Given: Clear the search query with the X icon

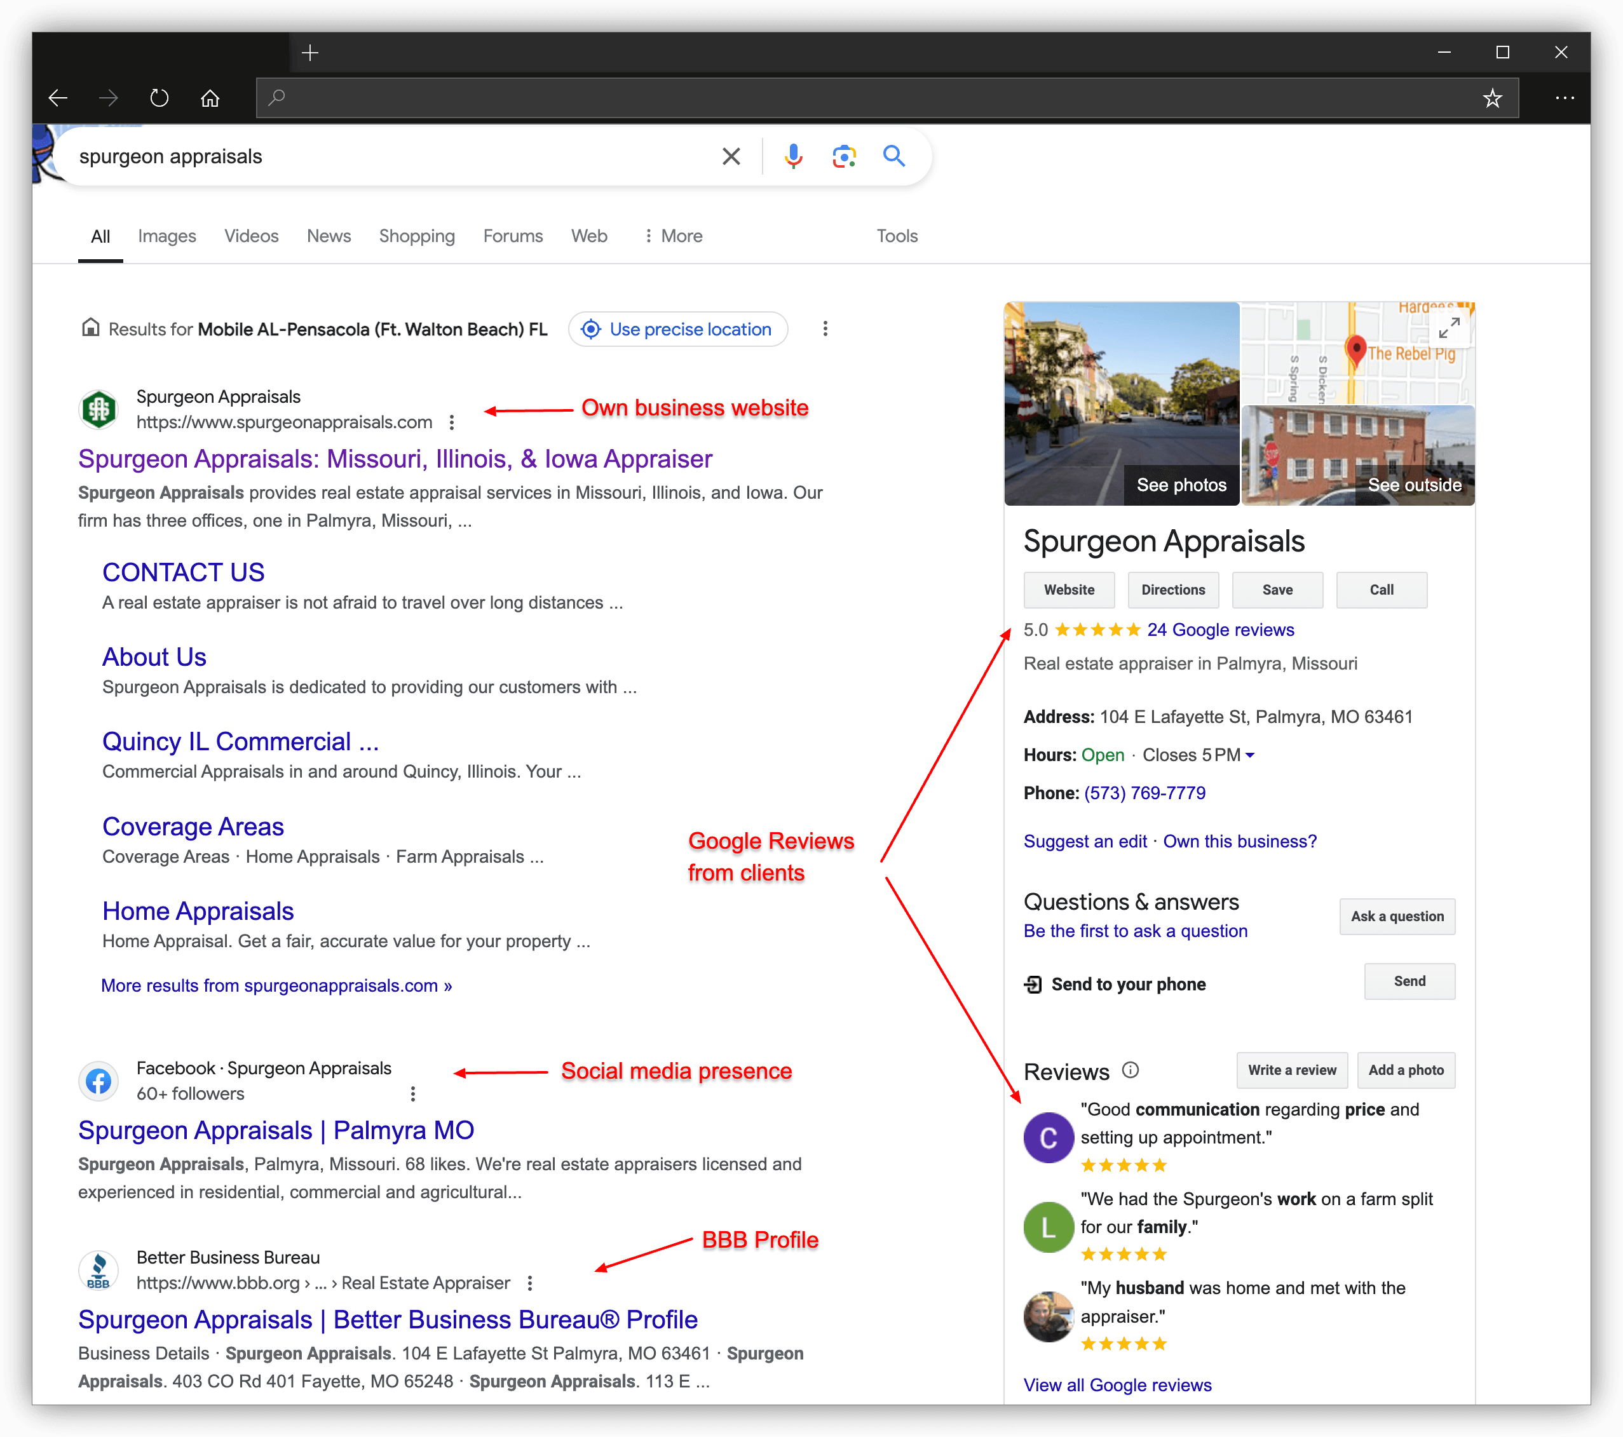Looking at the screenshot, I should pos(731,156).
